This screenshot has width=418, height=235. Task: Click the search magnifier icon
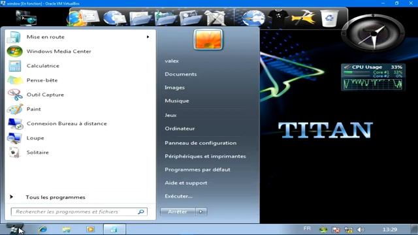(141, 211)
